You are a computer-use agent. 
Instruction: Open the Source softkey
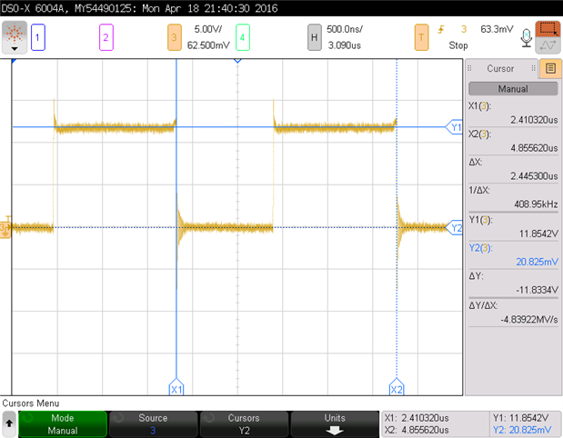(153, 424)
